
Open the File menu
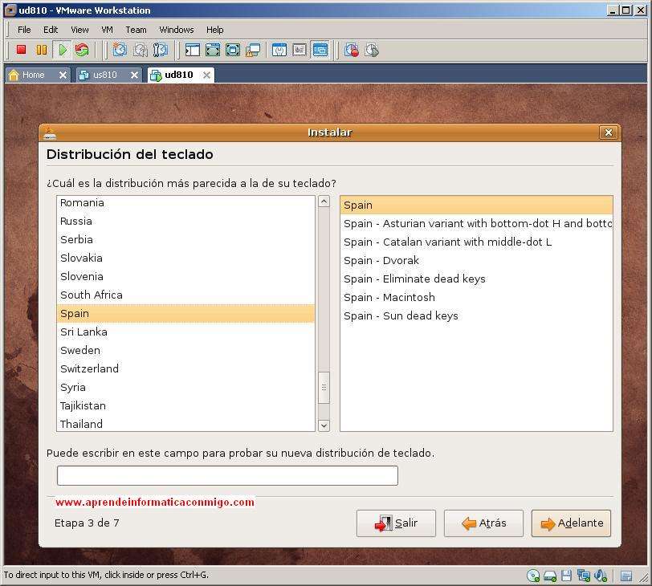(24, 30)
